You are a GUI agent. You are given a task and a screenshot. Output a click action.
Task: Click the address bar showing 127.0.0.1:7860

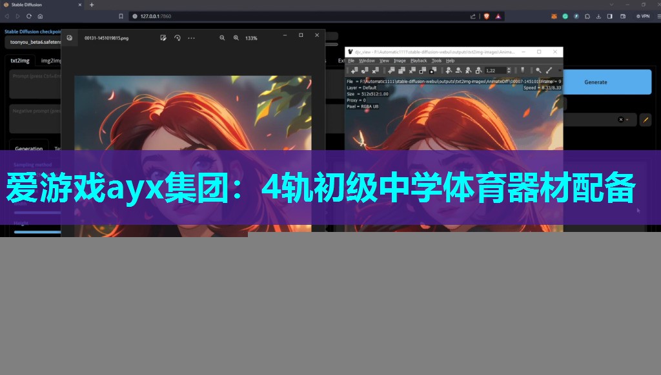pos(300,16)
